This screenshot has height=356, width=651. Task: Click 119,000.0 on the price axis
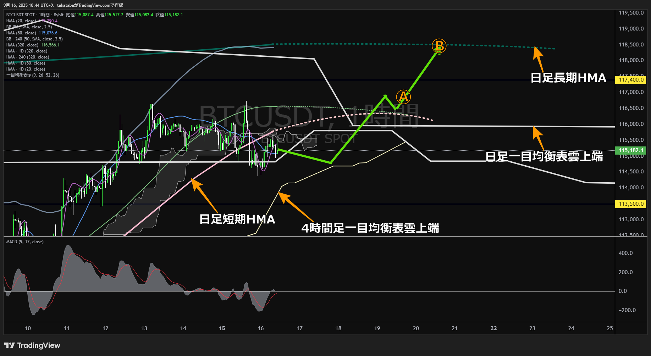631,29
